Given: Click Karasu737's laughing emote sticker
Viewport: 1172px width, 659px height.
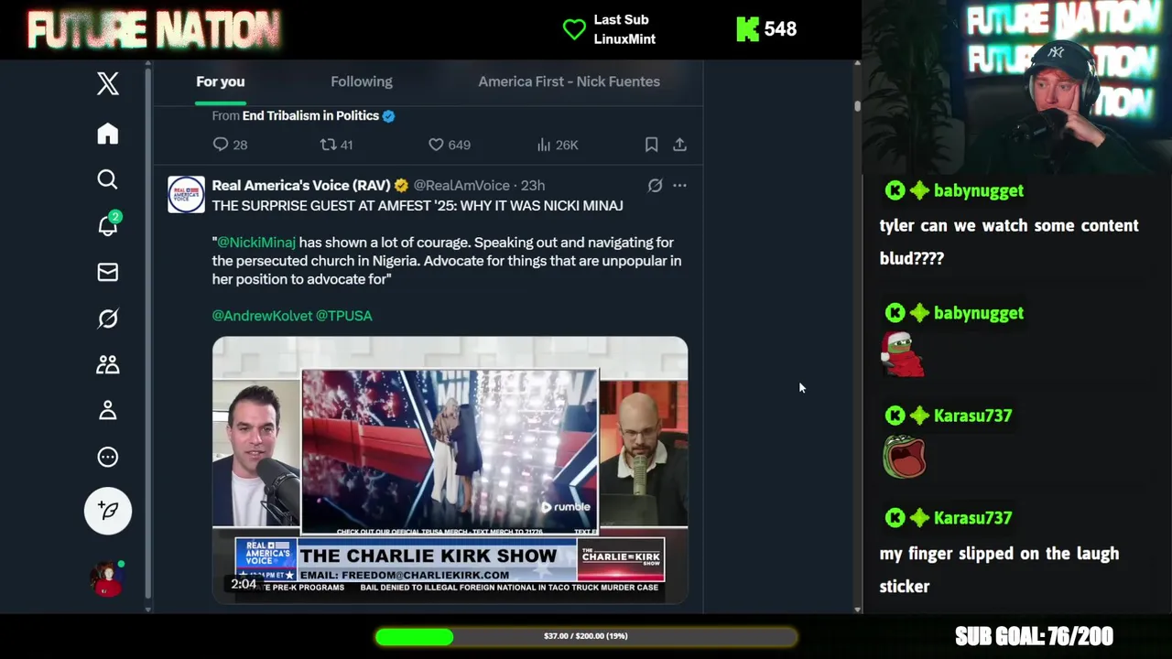Looking at the screenshot, I should pyautogui.click(x=905, y=457).
